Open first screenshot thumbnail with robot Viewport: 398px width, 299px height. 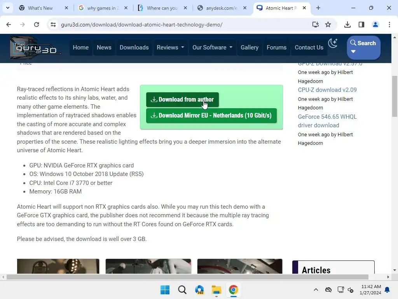click(x=58, y=266)
